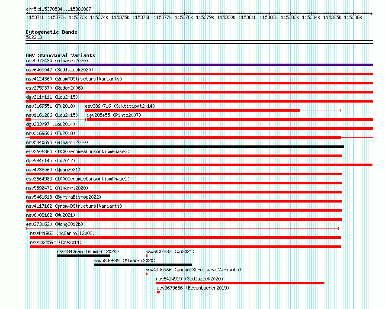This screenshot has height=309, width=385.
Task: Click the red esv3890716 variant bar
Action: (192, 110)
